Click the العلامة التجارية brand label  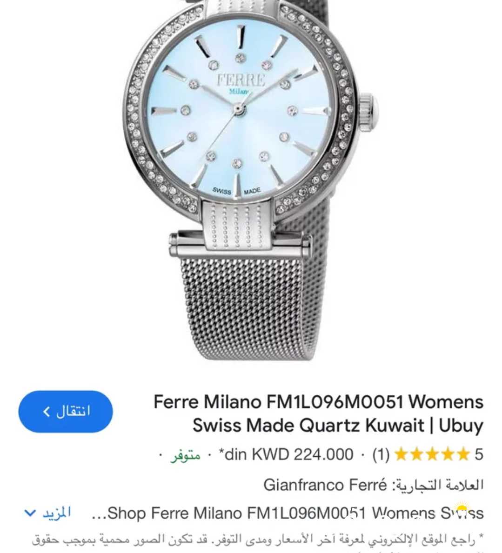[x=438, y=485]
